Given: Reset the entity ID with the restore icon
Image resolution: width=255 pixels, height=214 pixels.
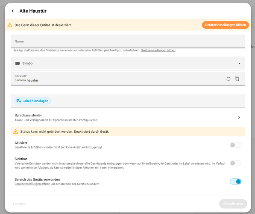Looking at the screenshot, I should (229, 79).
